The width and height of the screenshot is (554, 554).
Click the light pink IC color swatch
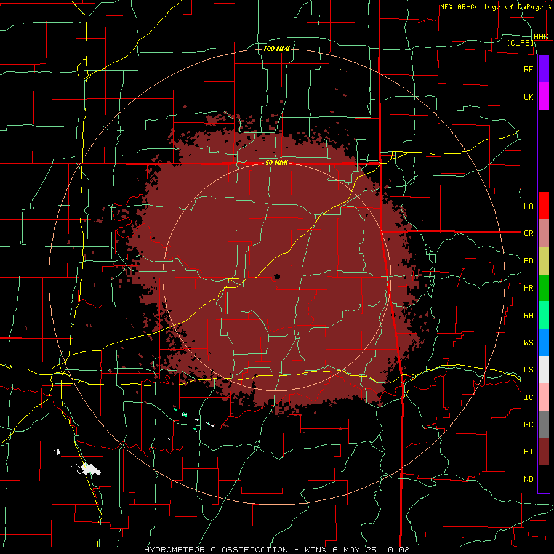click(x=544, y=397)
